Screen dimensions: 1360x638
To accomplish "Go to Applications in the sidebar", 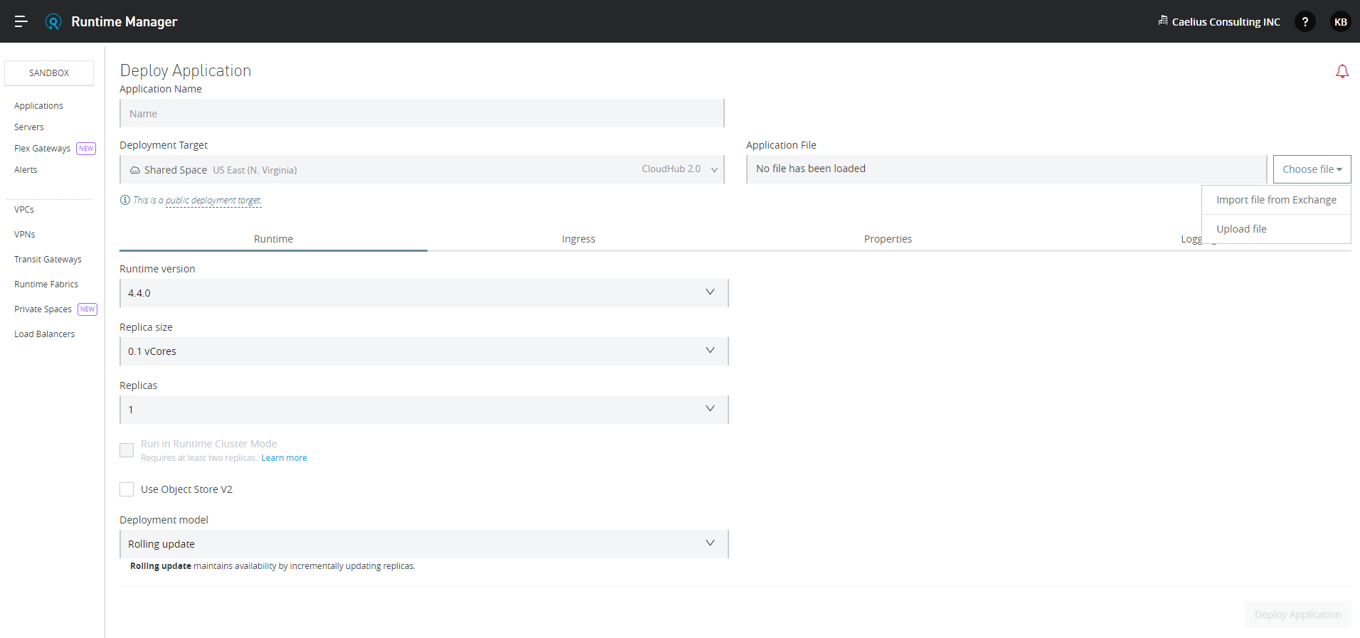I will (38, 106).
